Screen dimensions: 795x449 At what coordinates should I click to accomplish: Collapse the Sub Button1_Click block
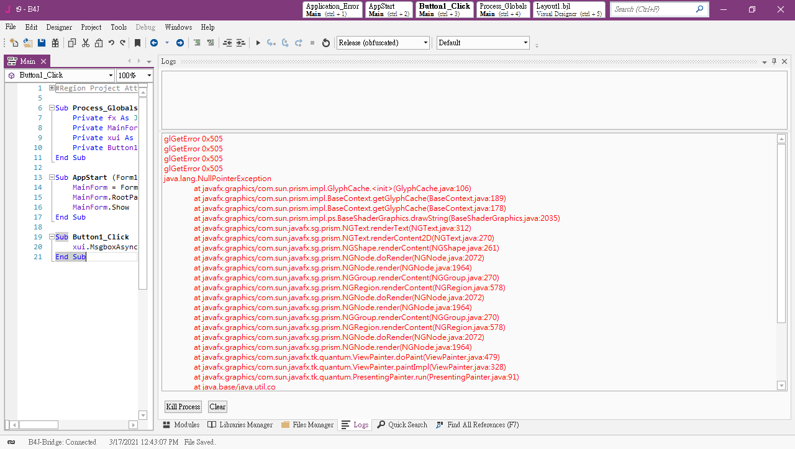click(52, 237)
